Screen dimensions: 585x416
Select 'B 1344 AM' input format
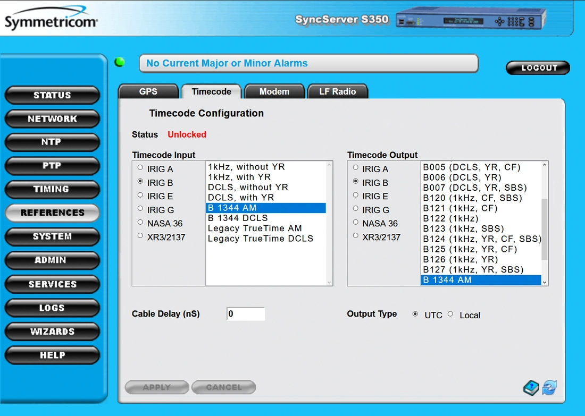click(x=265, y=208)
